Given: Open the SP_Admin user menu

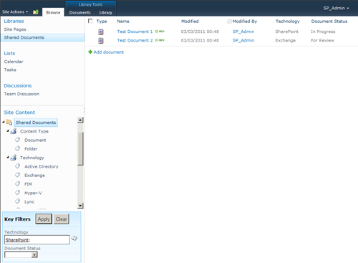Looking at the screenshot, I should (336, 8).
